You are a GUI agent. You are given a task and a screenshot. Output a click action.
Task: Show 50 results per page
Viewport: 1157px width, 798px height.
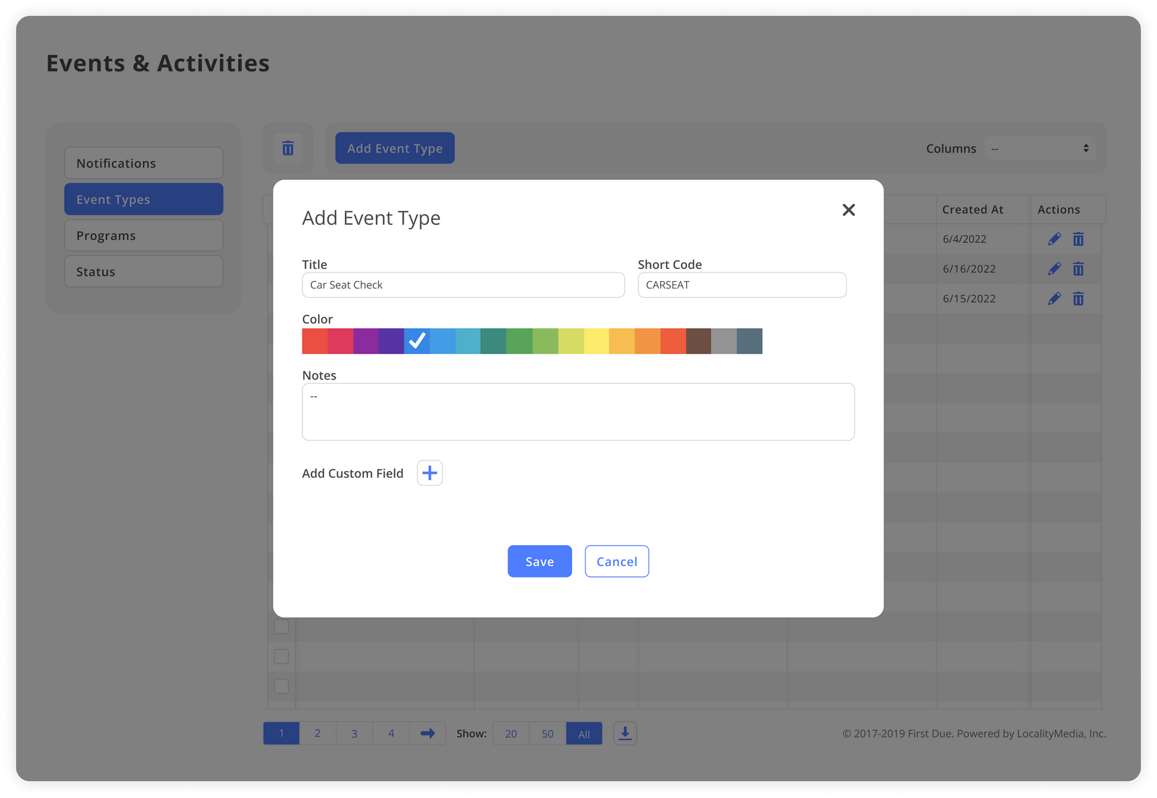click(547, 733)
